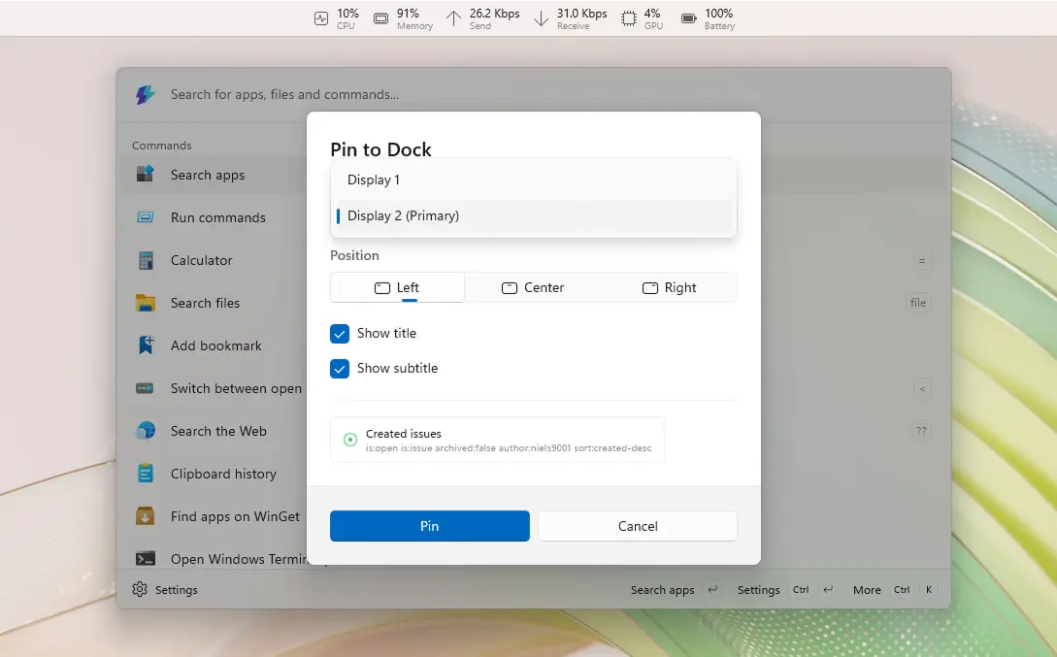Click the CPU usage icon in dock
The height and width of the screenshot is (657, 1057).
point(321,18)
